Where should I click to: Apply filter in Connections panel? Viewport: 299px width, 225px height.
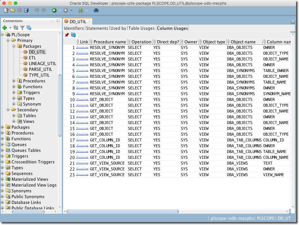(x=22, y=28)
